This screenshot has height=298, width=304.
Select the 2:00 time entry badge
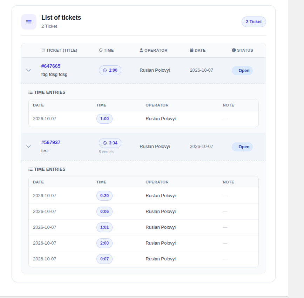(104, 243)
